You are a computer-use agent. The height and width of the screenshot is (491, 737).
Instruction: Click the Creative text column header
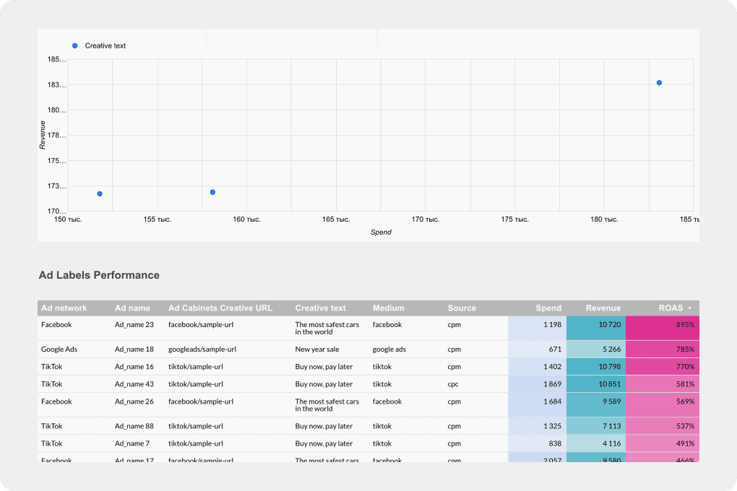coord(321,308)
